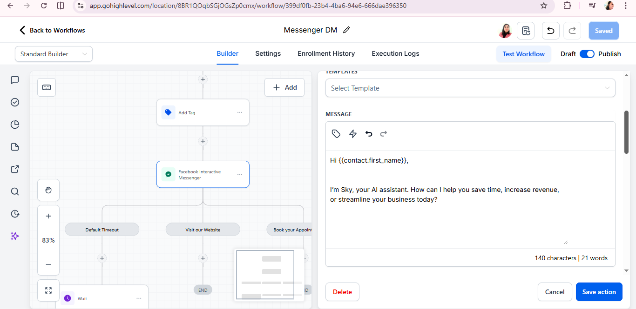Zoom out the canvas with the minus control
The image size is (636, 309).
48,264
